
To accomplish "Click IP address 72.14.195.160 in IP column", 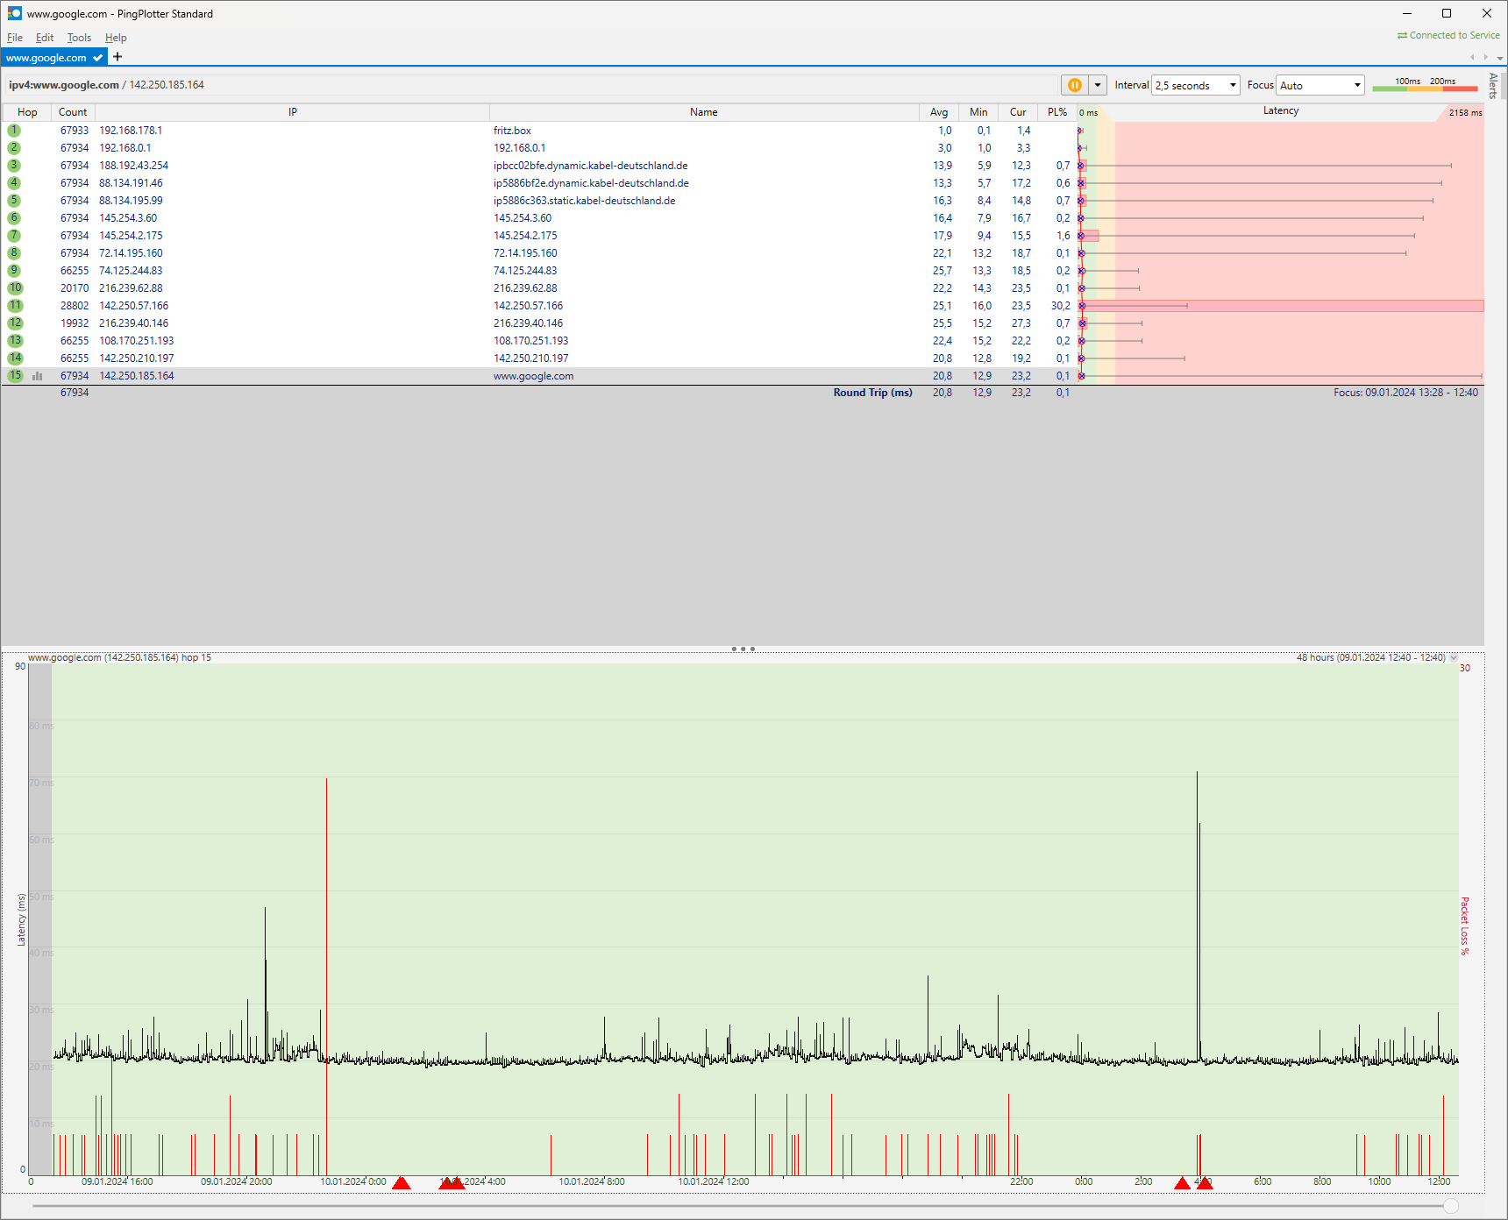I will coord(131,253).
